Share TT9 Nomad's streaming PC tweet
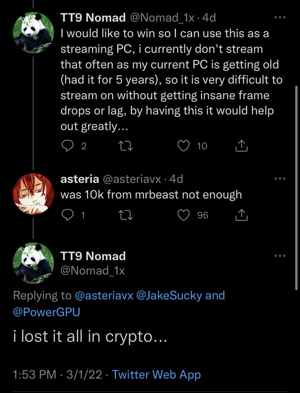This screenshot has width=300, height=393. [x=242, y=146]
